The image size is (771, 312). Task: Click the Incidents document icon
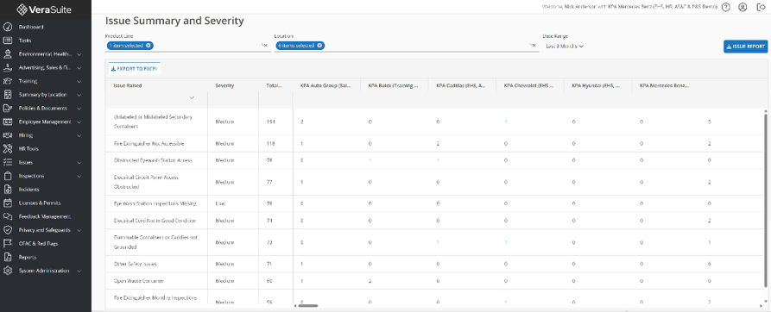point(8,190)
